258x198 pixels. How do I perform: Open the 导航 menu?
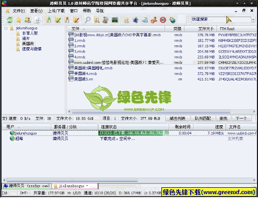click(99, 11)
